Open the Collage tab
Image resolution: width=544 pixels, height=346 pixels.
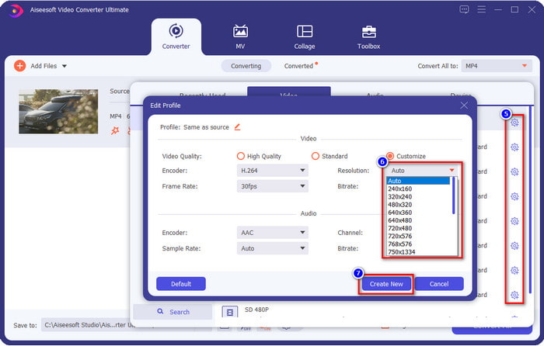[x=305, y=36]
